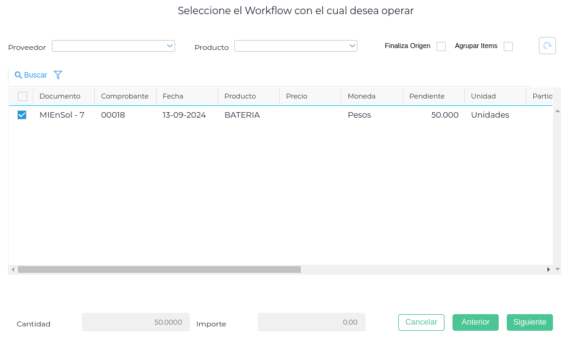Click the filter funnel icon

pos(58,75)
